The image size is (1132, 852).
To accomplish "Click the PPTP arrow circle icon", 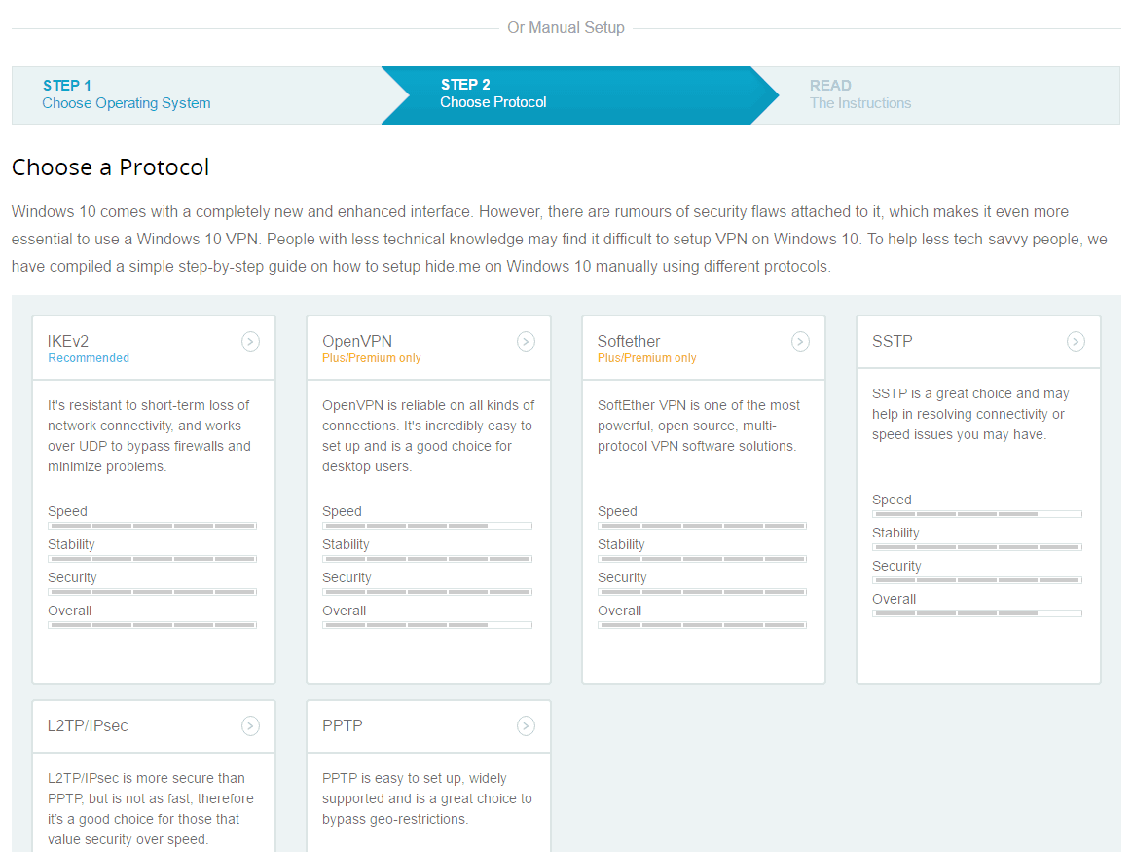I will (x=527, y=726).
